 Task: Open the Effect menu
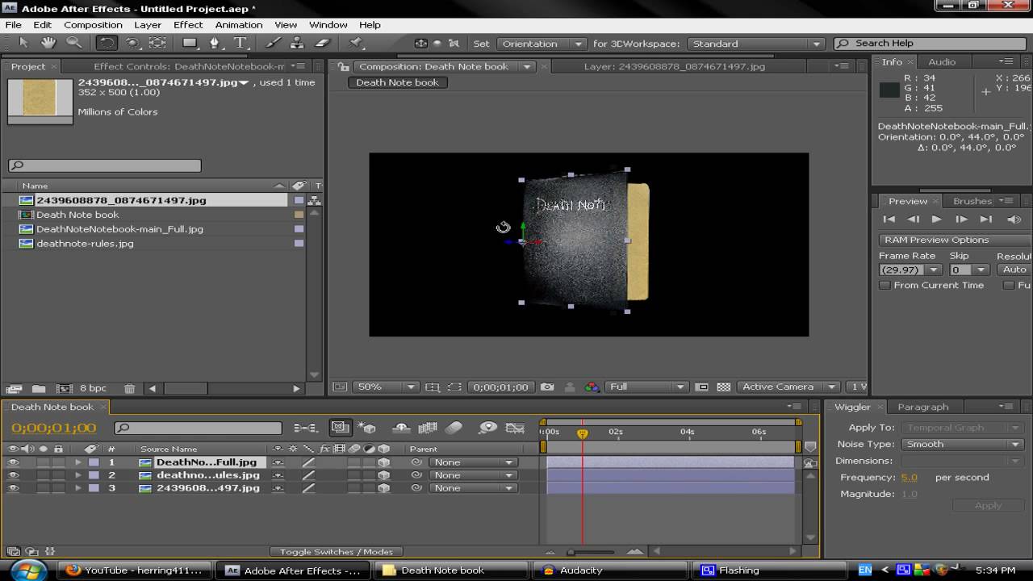click(188, 25)
